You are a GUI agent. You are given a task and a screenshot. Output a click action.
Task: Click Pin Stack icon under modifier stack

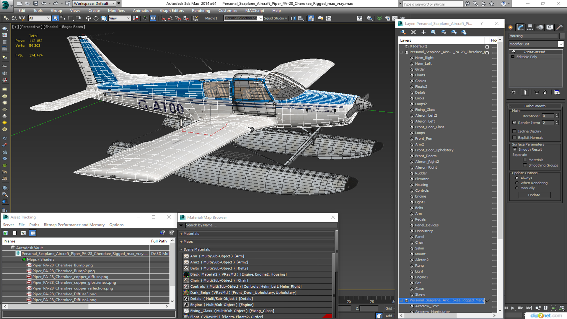point(513,92)
